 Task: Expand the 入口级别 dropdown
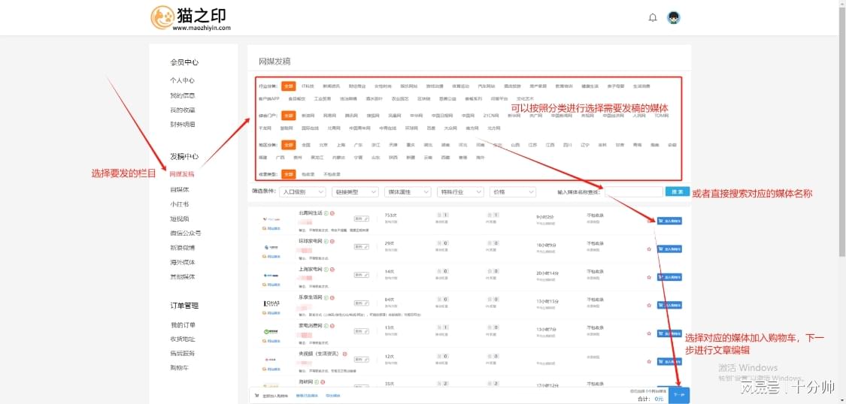click(x=302, y=192)
